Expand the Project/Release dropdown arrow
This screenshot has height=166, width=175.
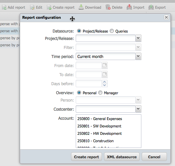click(x=138, y=38)
